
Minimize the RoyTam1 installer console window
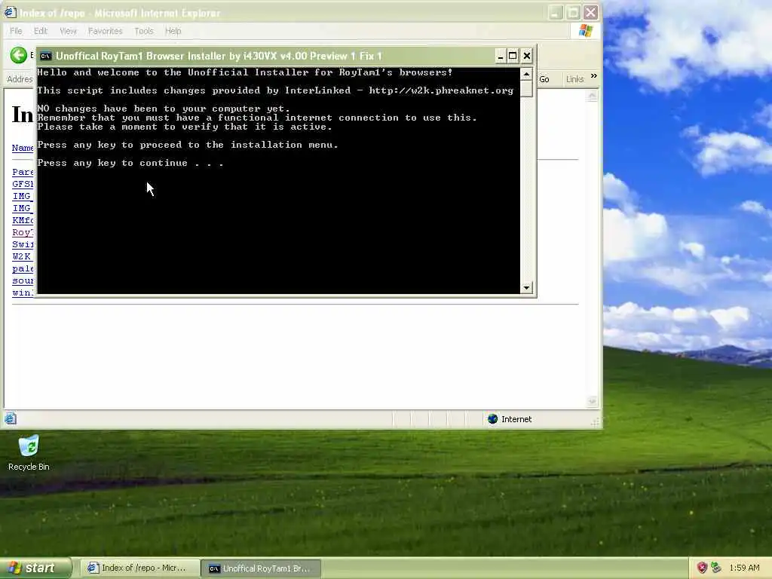(501, 56)
